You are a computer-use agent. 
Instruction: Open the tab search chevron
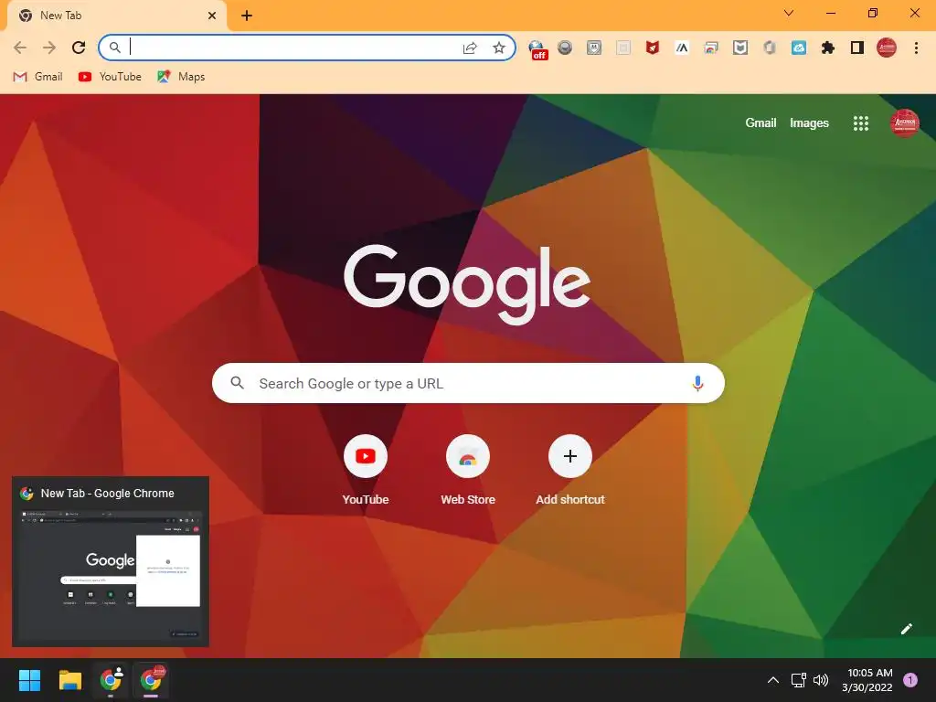(789, 13)
